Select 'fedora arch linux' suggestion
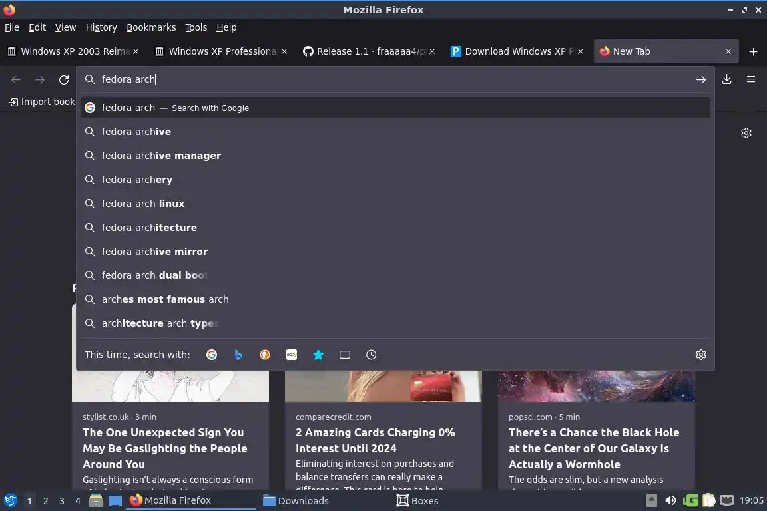Viewport: 767px width, 511px height. coord(395,204)
